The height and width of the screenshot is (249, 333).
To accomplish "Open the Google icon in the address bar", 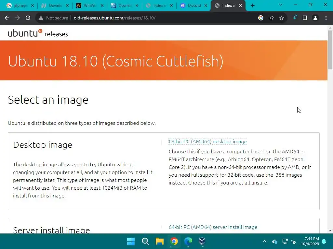I will (x=261, y=18).
